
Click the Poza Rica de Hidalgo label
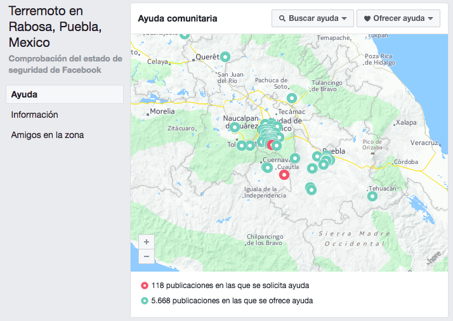point(379,60)
